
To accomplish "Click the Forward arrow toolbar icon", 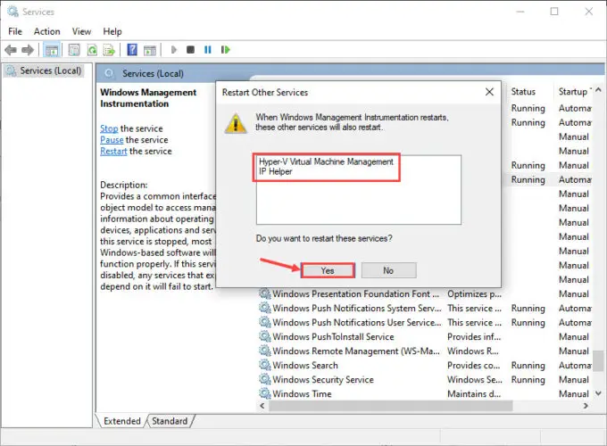I will (x=28, y=50).
